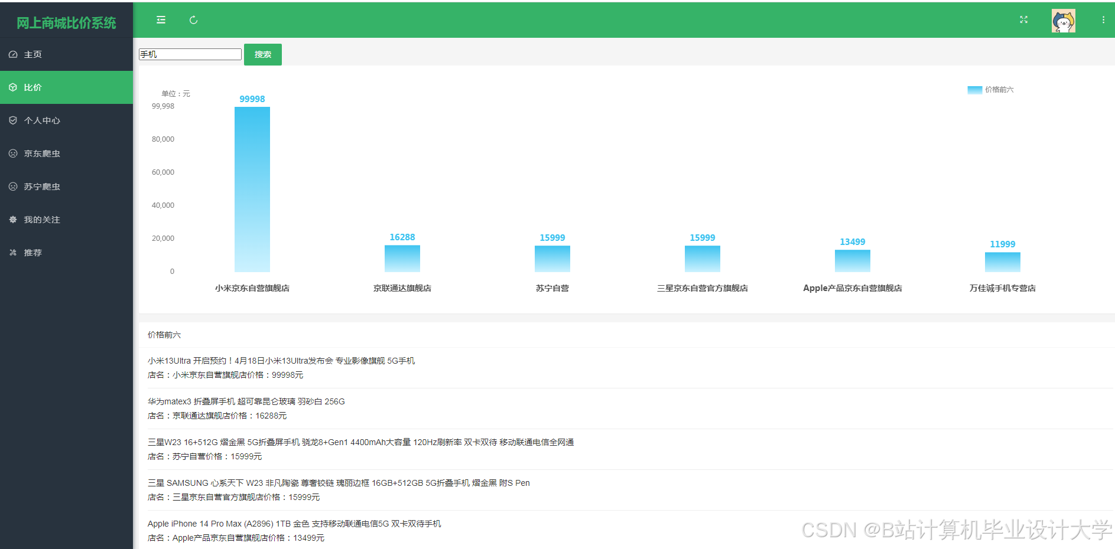Click the 三星京东自营官方旗舰店 bar
This screenshot has width=1115, height=549.
tap(703, 259)
